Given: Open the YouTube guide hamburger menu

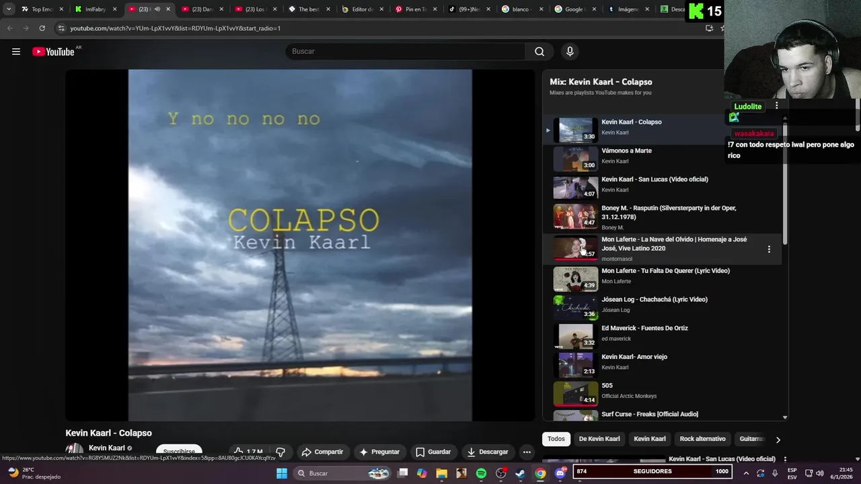Looking at the screenshot, I should click(16, 52).
